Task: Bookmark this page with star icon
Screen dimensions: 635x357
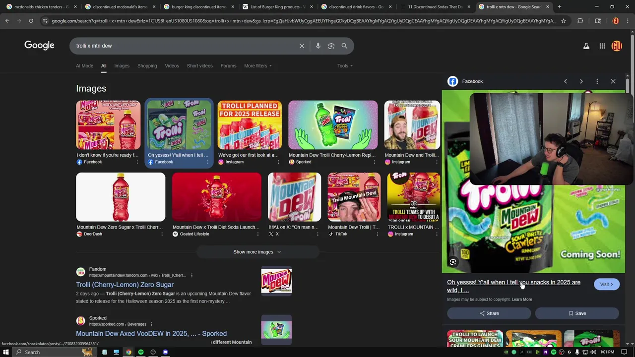Action: pyautogui.click(x=564, y=21)
